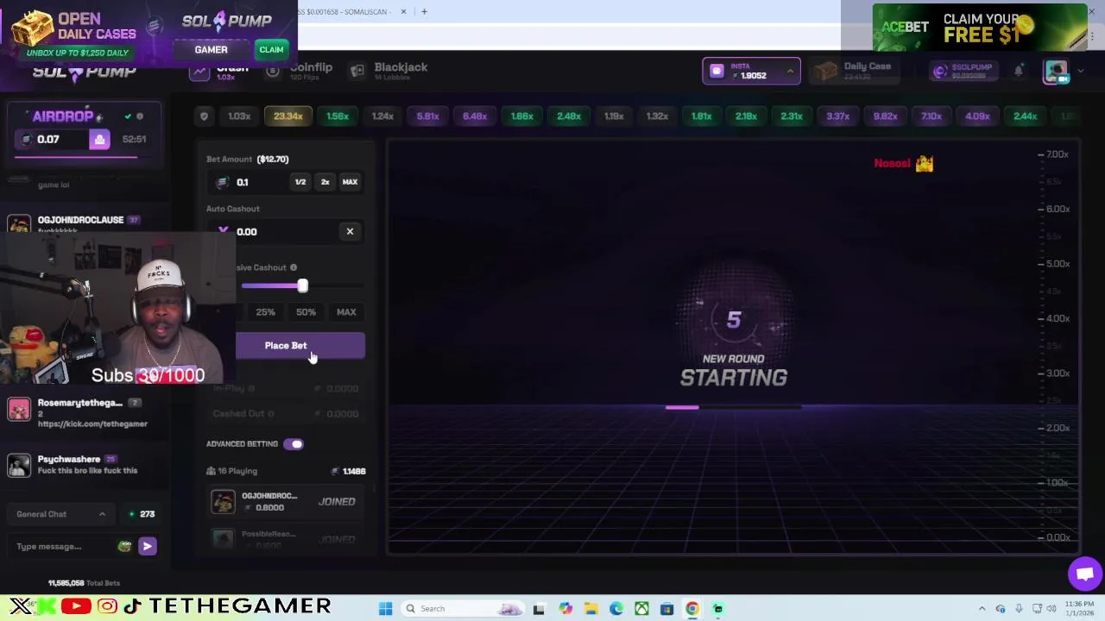Open the notifications bell
1105x621 pixels.
[1019, 72]
